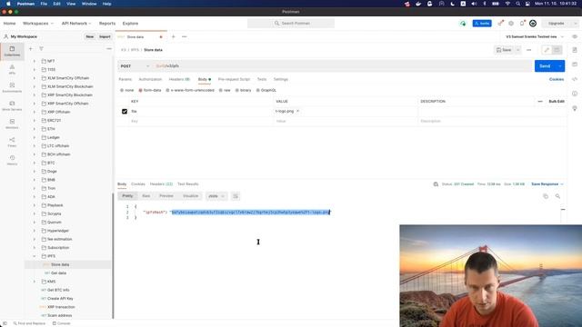Select the raw body type radio
Viewport: 582px width, 327px height.
coord(220,90)
